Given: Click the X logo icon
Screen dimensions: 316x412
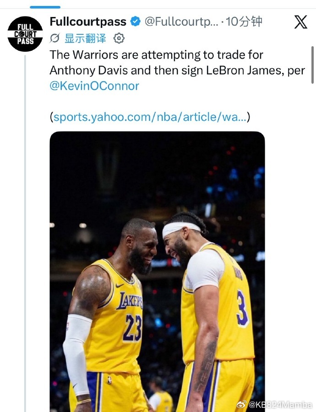Looking at the screenshot, I should (x=301, y=22).
